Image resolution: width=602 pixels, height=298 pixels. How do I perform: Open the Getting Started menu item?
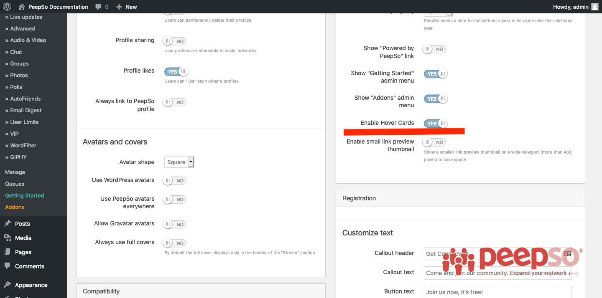tap(24, 195)
